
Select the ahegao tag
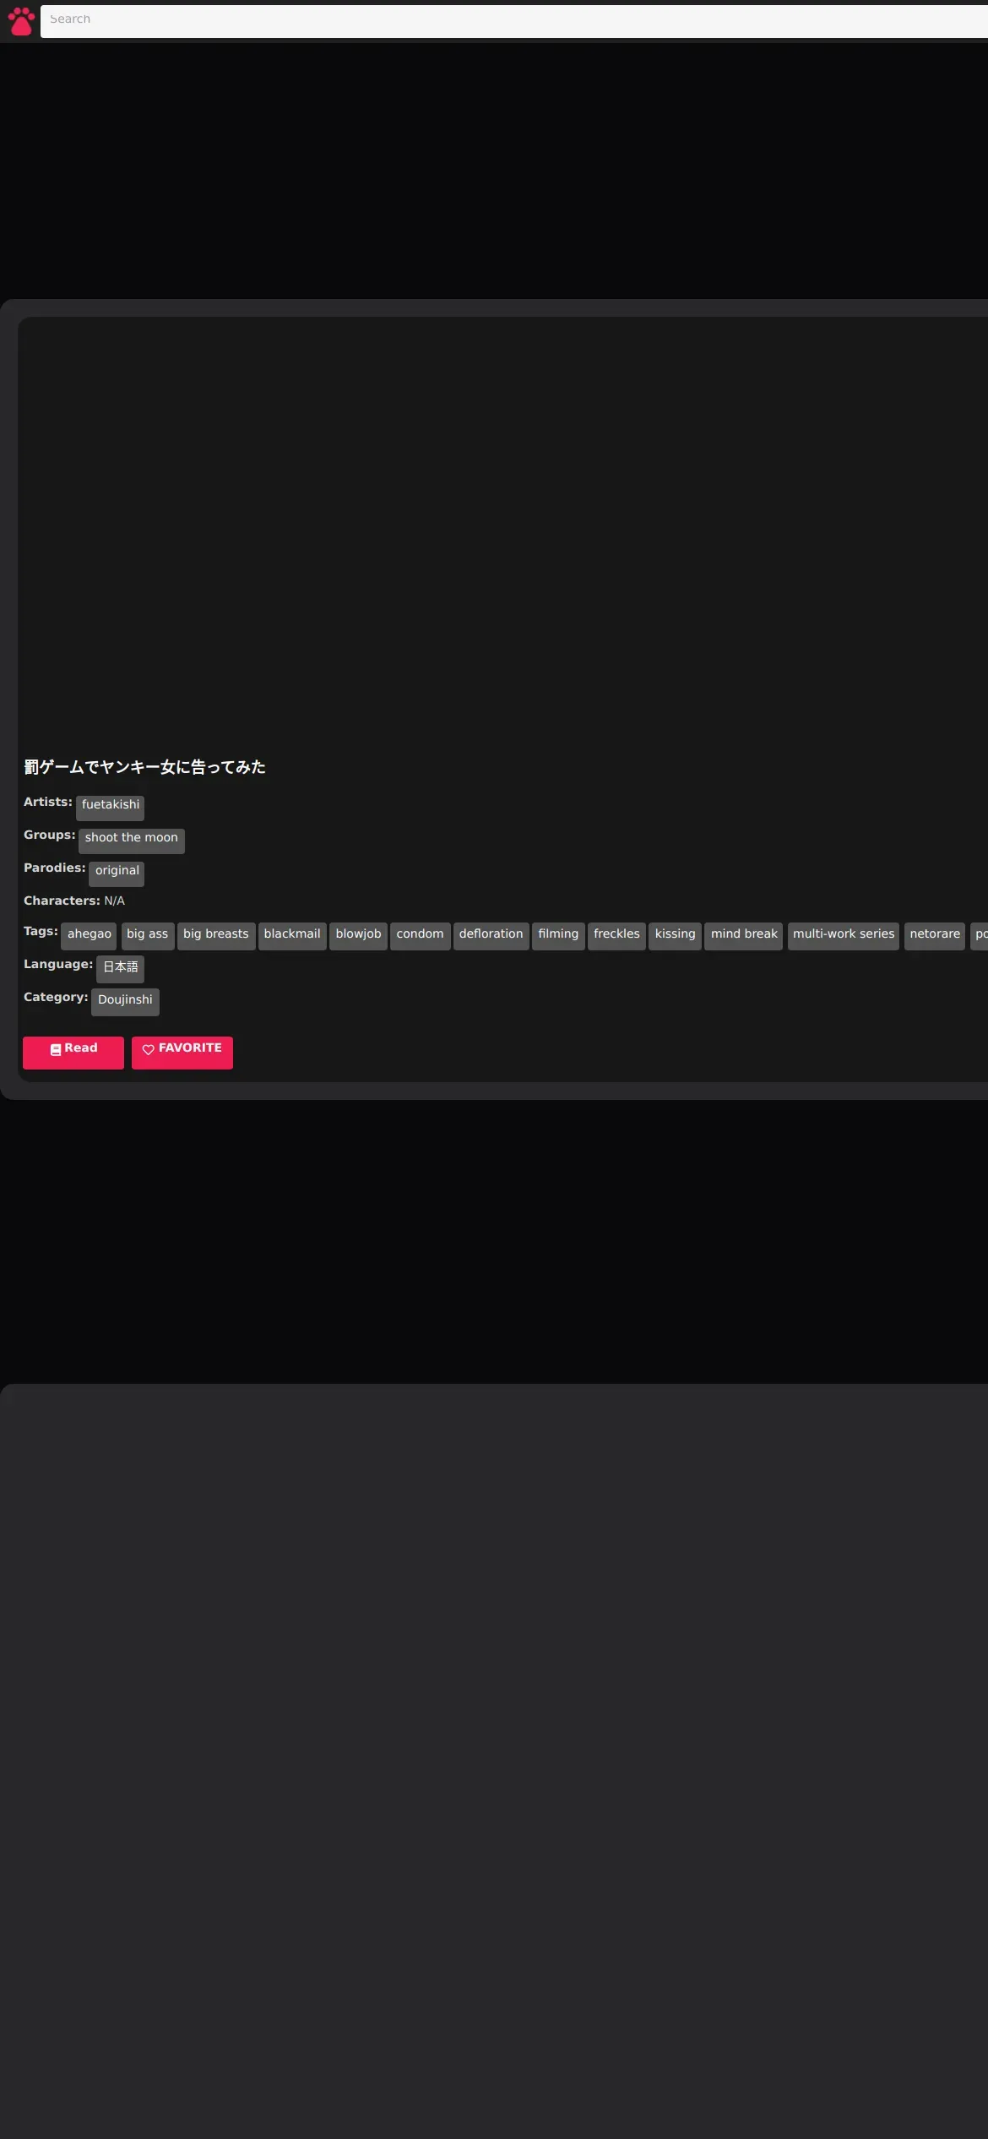point(89,936)
